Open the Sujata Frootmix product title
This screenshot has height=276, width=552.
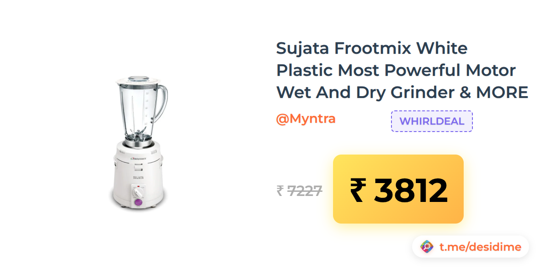pos(402,70)
